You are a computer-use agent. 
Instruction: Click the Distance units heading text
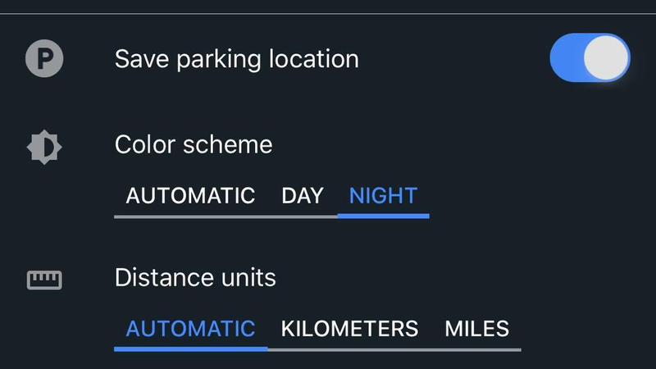click(x=195, y=278)
